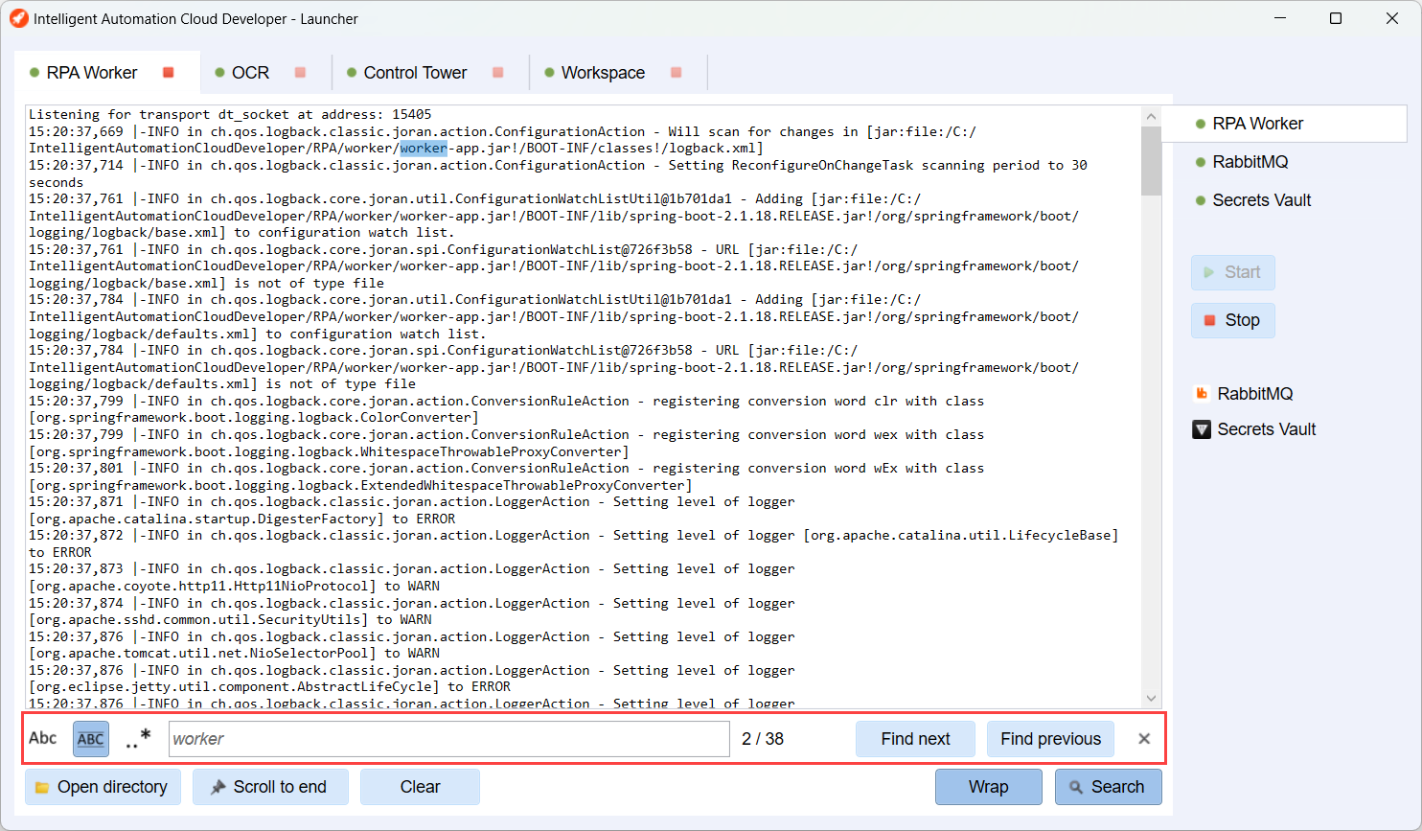The height and width of the screenshot is (831, 1422).
Task: Toggle the Wrap button
Action: tap(988, 787)
